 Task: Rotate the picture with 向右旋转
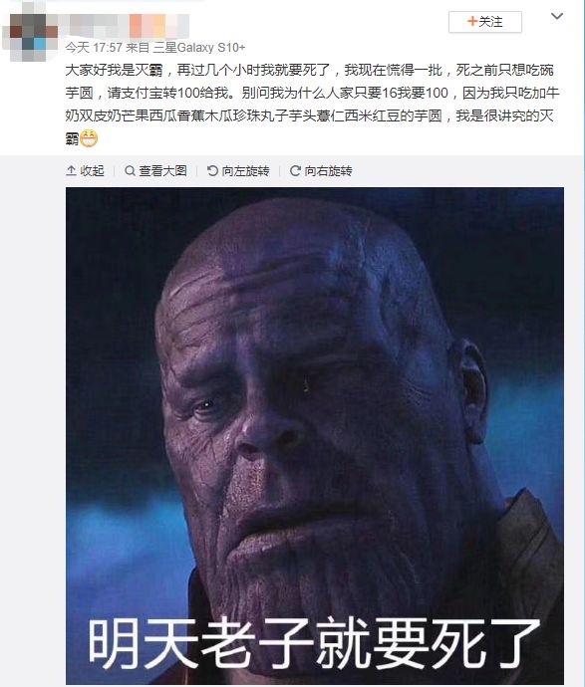click(x=321, y=170)
